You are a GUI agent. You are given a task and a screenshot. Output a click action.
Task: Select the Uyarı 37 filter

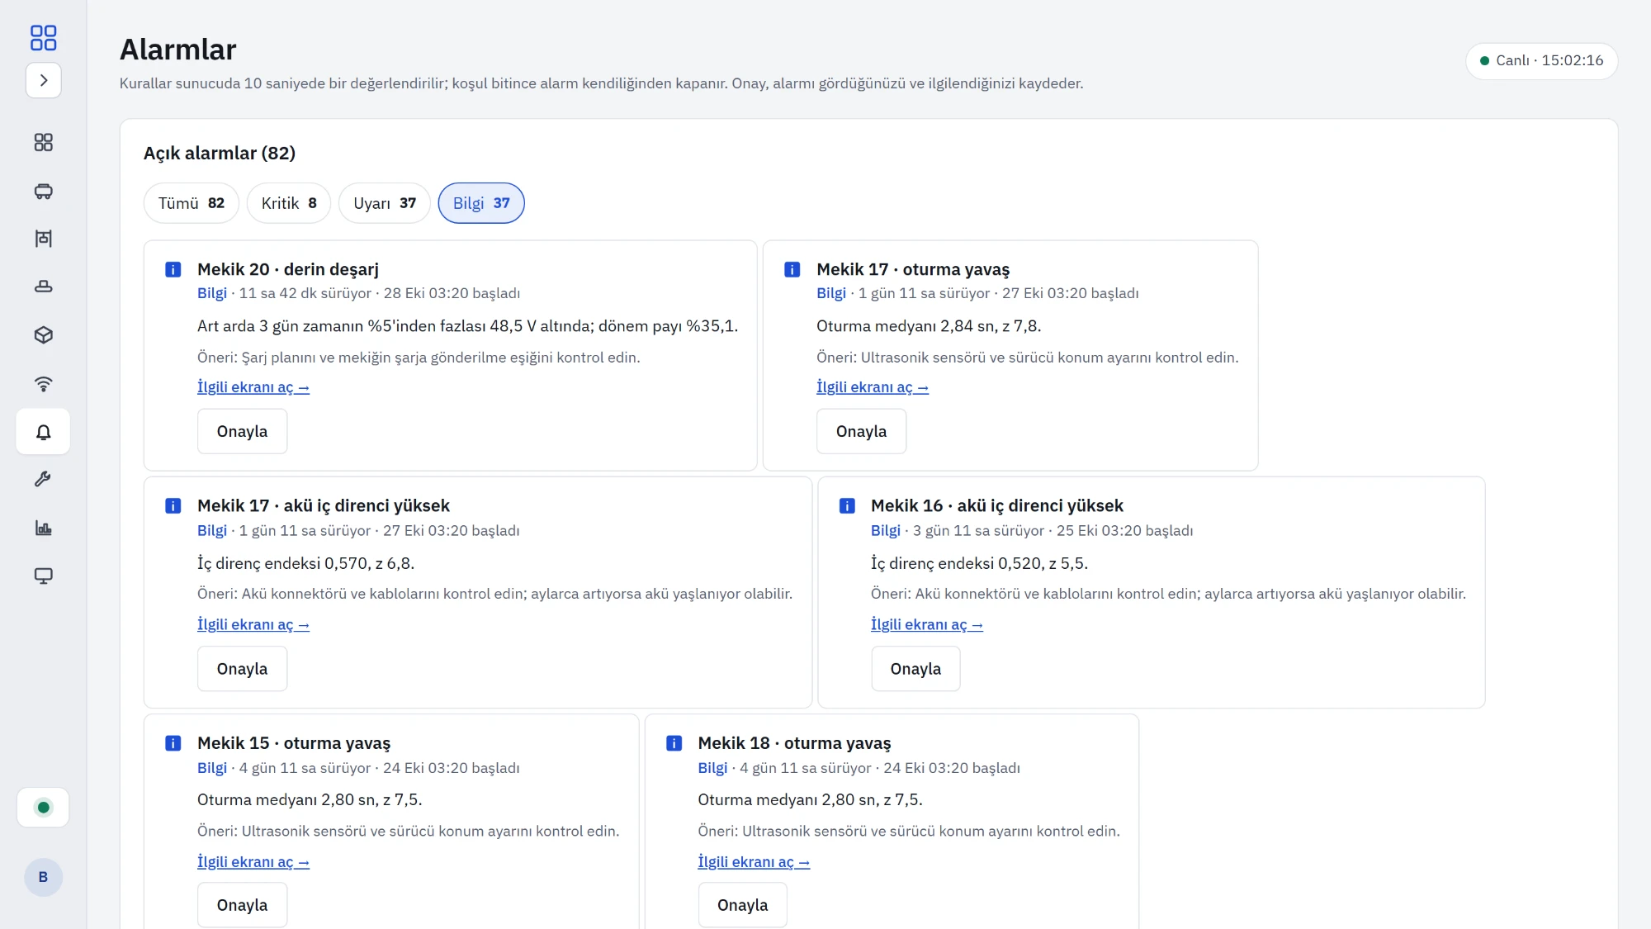385,203
